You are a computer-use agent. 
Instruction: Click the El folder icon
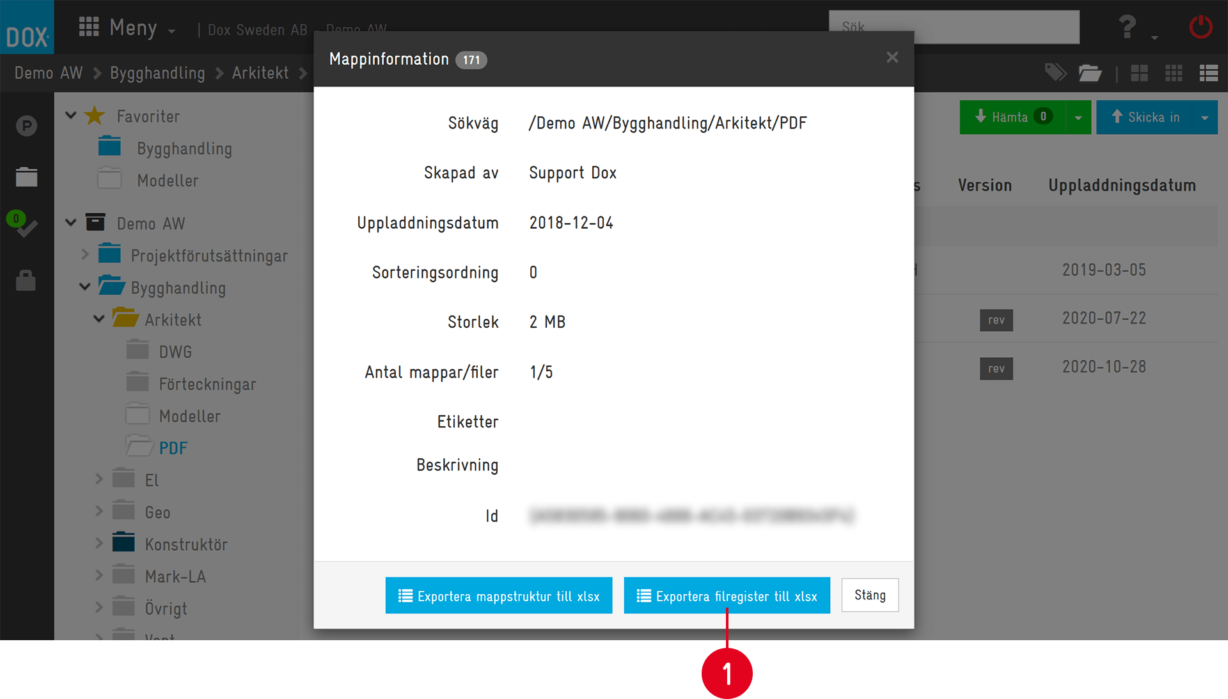pyautogui.click(x=123, y=478)
